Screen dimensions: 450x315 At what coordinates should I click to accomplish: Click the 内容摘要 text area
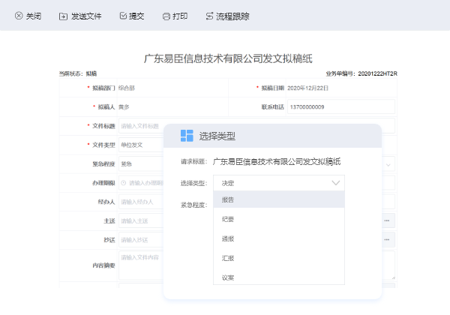pos(140,265)
